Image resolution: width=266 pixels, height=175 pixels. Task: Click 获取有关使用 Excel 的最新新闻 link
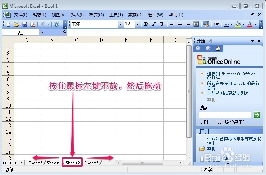(x=233, y=85)
